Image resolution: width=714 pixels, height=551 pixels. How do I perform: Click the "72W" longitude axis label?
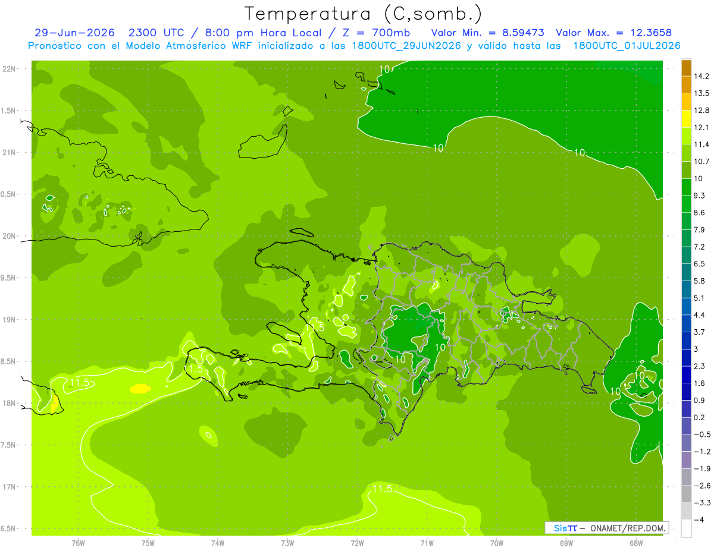pyautogui.click(x=357, y=543)
